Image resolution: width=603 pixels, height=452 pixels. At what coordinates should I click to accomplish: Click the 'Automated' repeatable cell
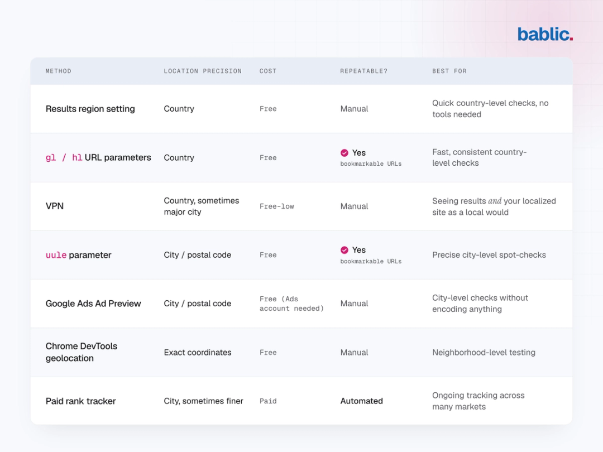[361, 401]
